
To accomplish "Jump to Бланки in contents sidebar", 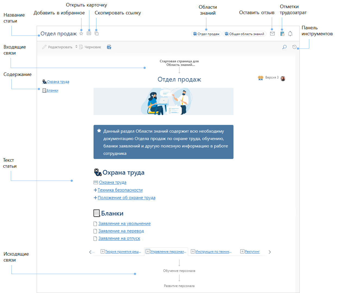I will (52, 91).
